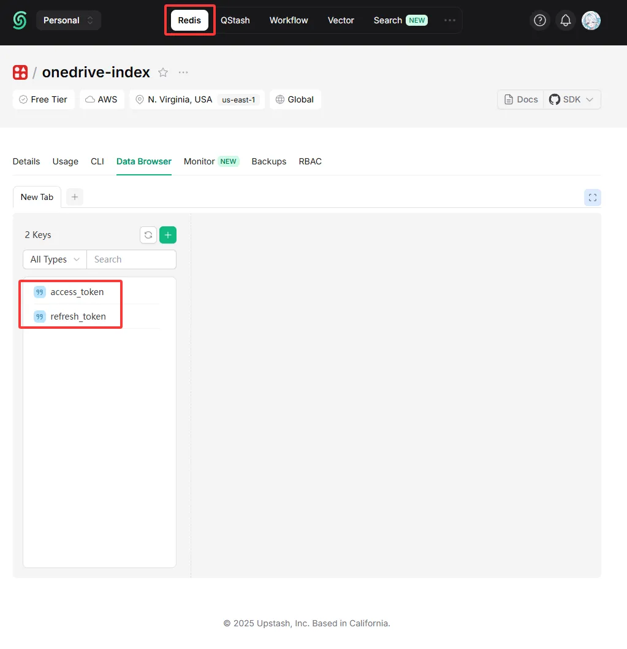Screen dimensions: 627x649
Task: Open the Docs link
Action: (x=521, y=99)
